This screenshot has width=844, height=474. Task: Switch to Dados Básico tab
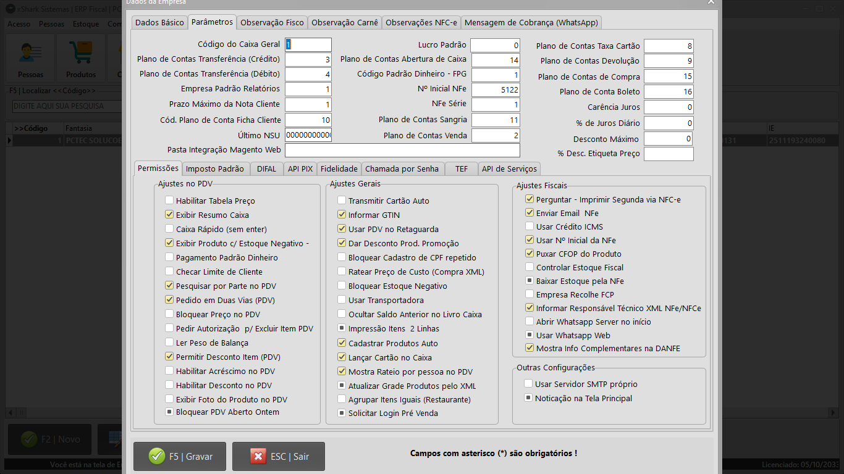159,22
